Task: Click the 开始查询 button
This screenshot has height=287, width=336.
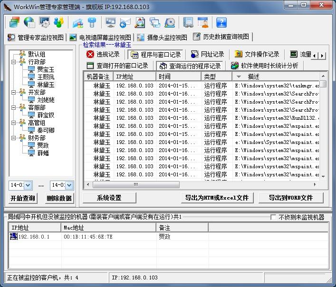Action: click(x=23, y=198)
